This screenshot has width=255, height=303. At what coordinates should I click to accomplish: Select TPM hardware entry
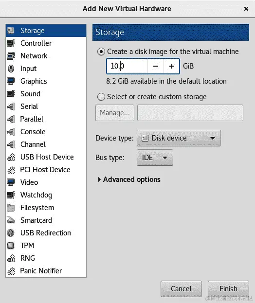point(46,246)
